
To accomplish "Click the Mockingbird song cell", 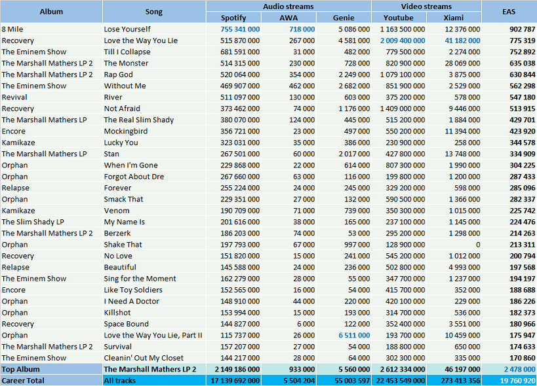I will pos(154,131).
